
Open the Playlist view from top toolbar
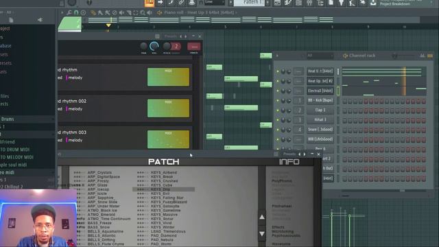[277, 3]
